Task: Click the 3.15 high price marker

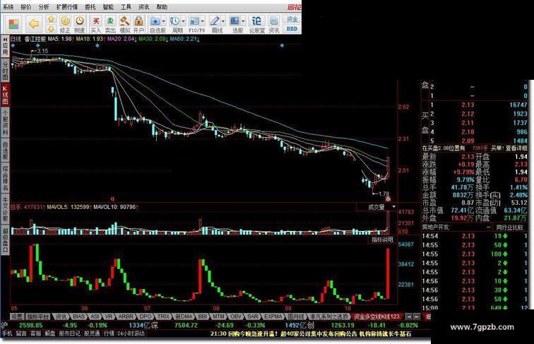Action: (x=42, y=51)
